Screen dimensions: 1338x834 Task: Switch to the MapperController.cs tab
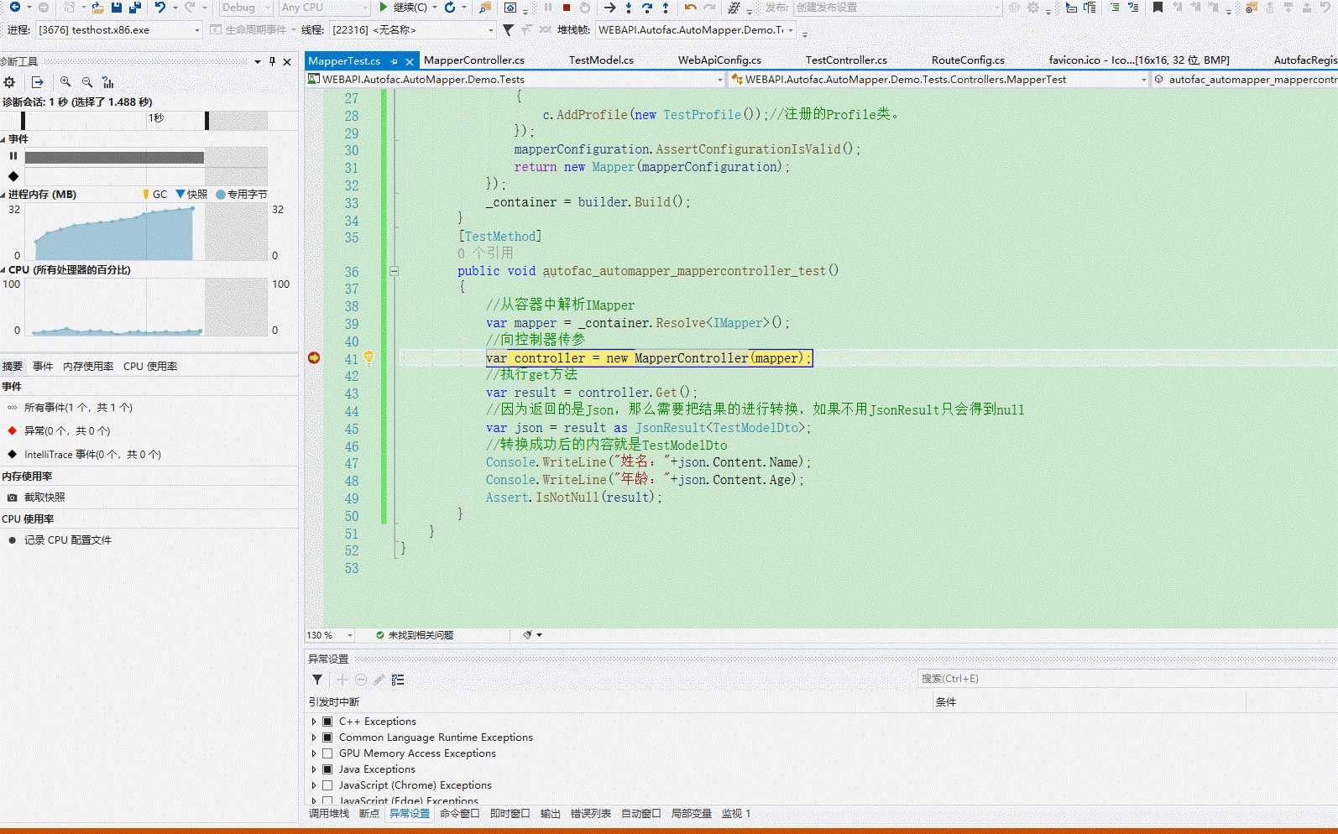474,60
